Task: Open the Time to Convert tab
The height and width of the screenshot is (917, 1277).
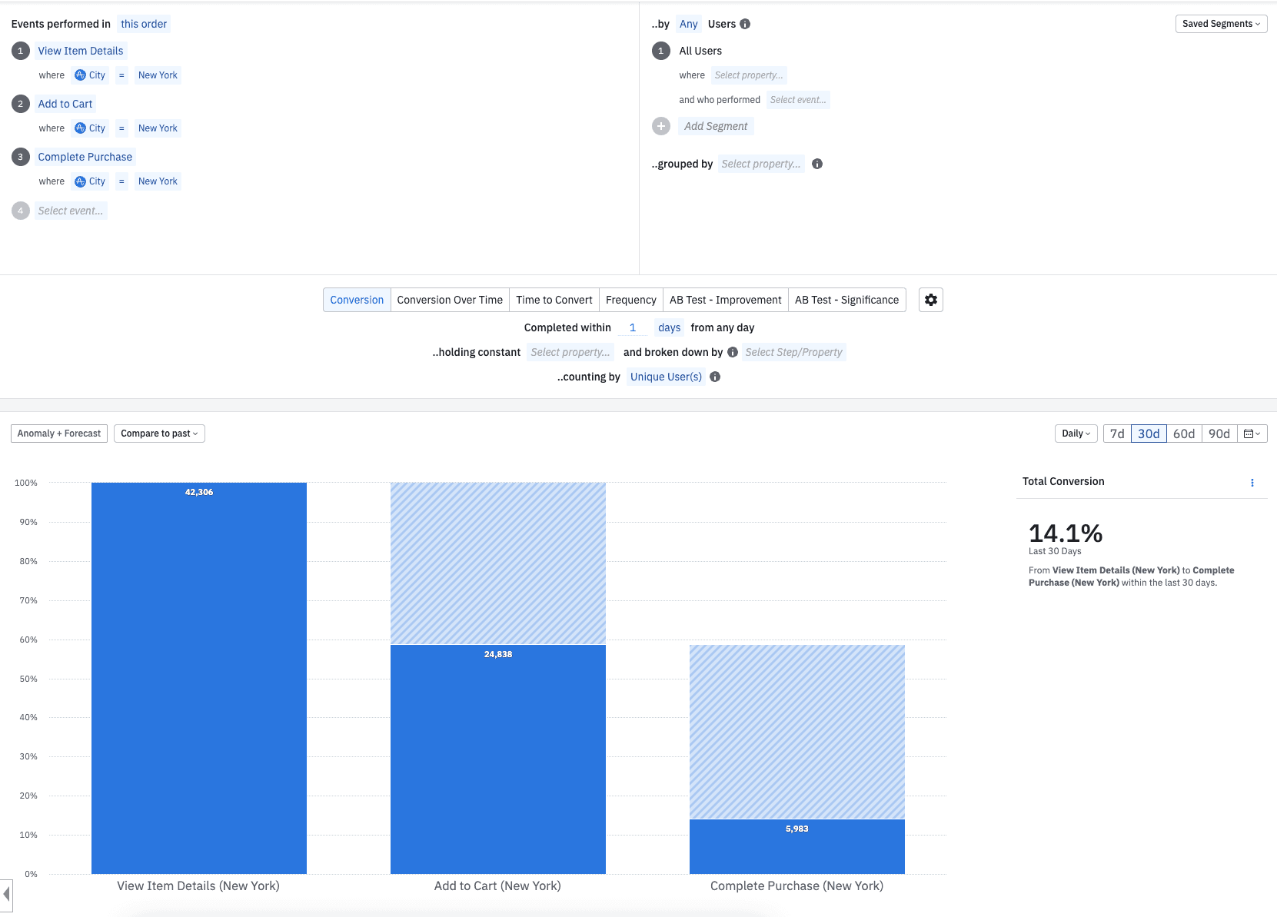Action: point(554,300)
